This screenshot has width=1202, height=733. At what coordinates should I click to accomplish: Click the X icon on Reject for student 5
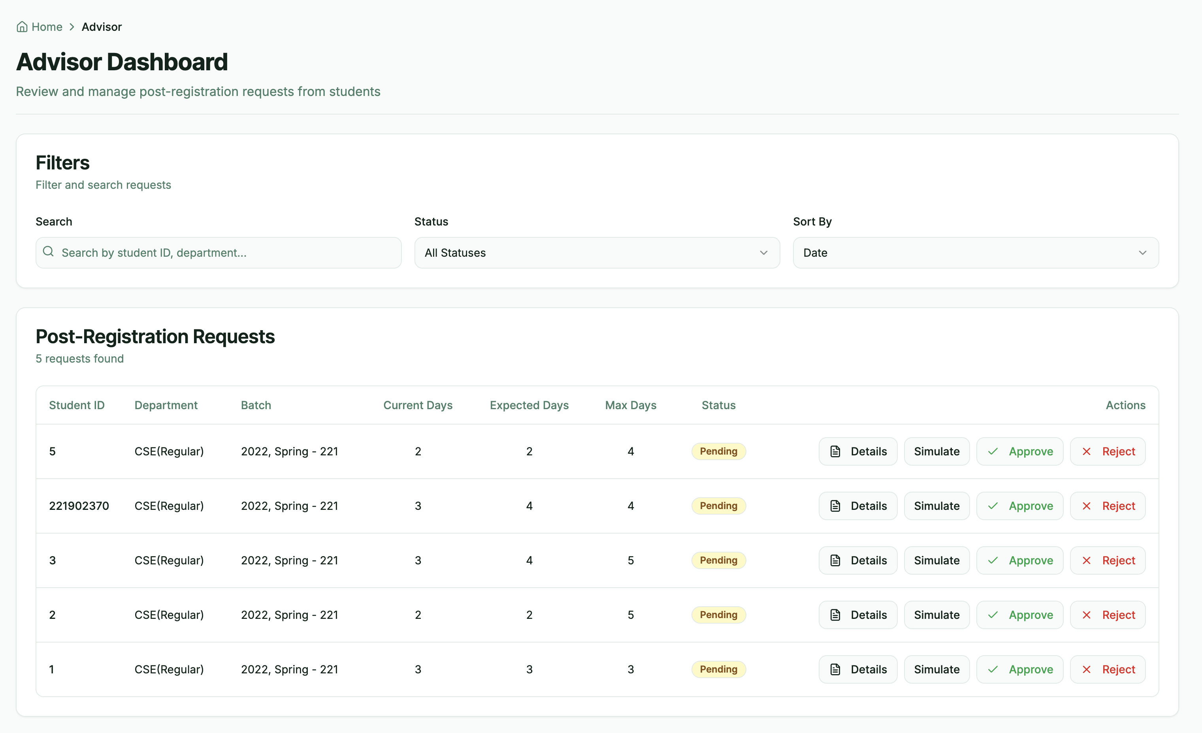tap(1087, 451)
